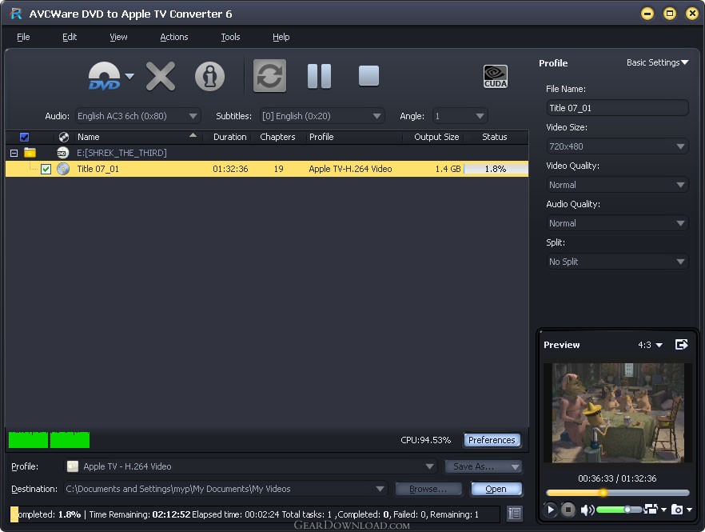The height and width of the screenshot is (532, 705).
Task: Open the log list icon in status bar
Action: 515,514
